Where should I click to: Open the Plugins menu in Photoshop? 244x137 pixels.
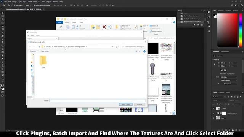click(48, 2)
